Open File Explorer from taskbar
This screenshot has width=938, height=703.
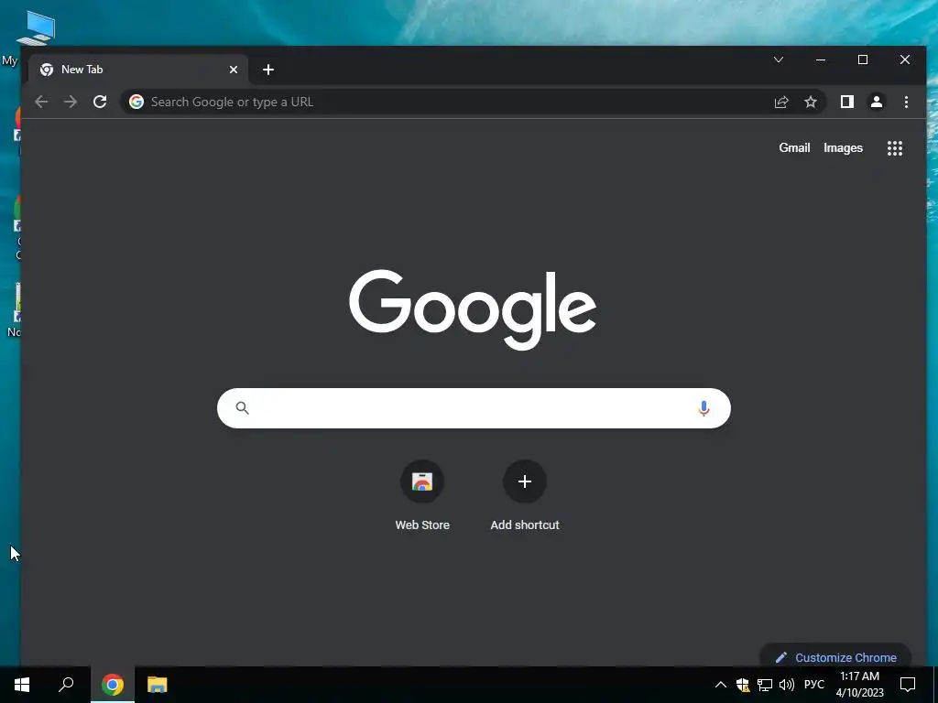[158, 685]
